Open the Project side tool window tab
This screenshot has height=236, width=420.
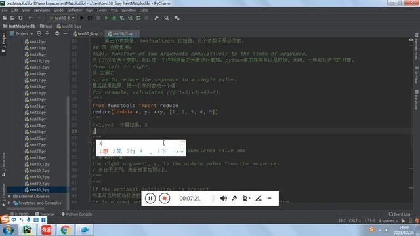click(x=3, y=42)
